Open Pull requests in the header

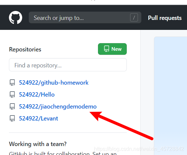(165, 18)
